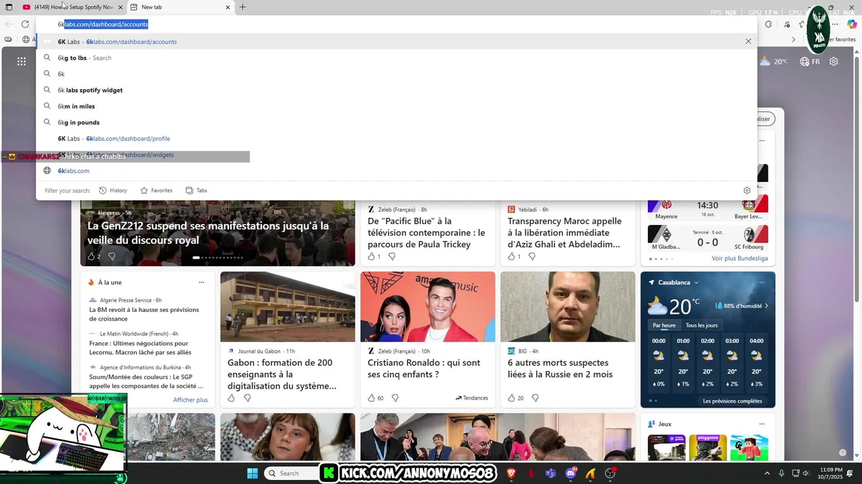Like the Gabon enseignants article
This screenshot has width=862, height=484.
point(232,398)
